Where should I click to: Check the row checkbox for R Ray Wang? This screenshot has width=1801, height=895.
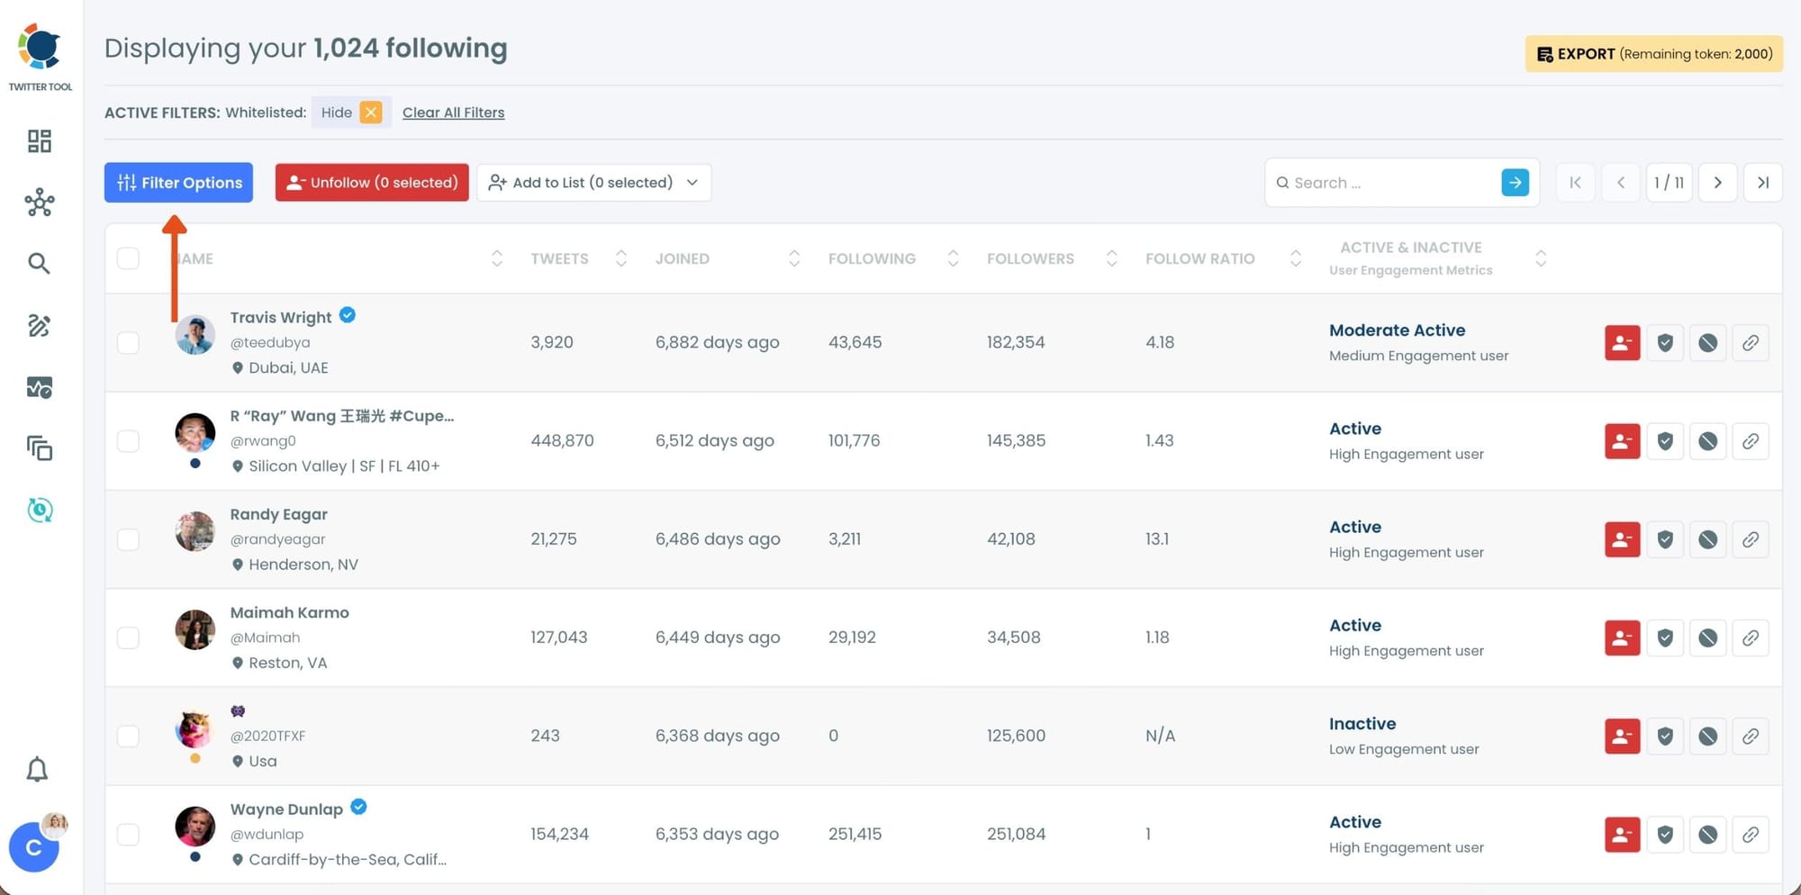[x=128, y=440]
